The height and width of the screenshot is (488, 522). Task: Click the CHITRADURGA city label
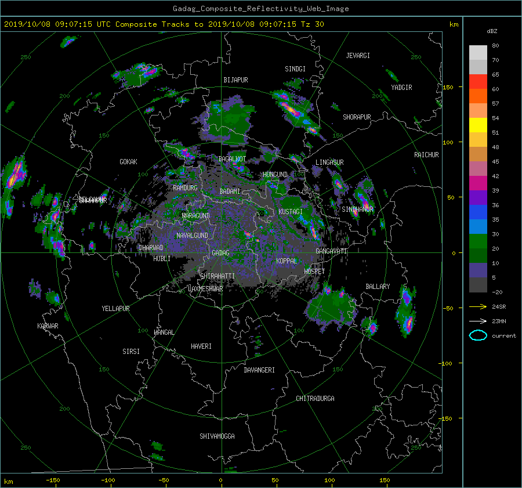[x=316, y=399]
